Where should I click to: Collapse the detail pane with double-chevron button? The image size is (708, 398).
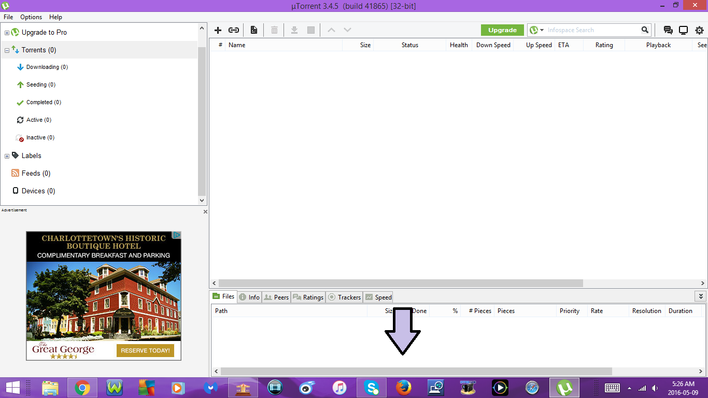point(701,296)
